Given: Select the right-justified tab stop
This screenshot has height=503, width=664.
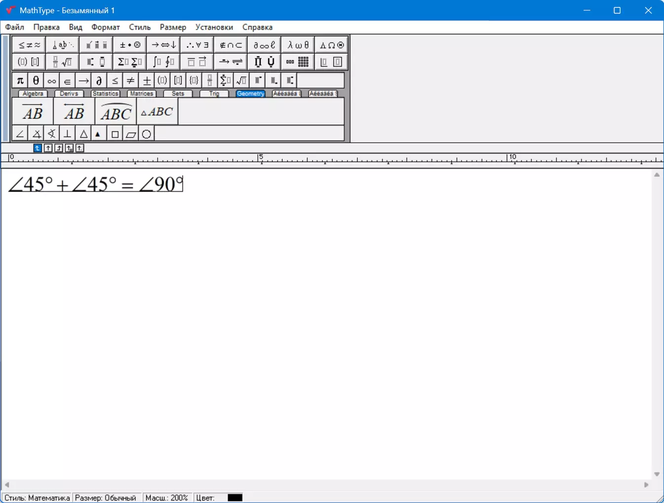Looking at the screenshot, I should point(59,148).
